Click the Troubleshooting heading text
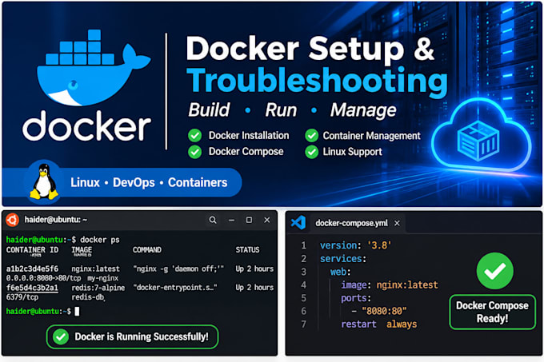Screen dimensions: 544x362 coord(317,82)
